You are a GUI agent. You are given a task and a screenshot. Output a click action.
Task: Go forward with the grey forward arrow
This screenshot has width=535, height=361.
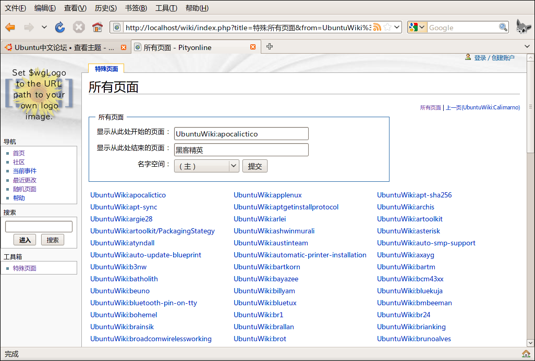pyautogui.click(x=29, y=27)
